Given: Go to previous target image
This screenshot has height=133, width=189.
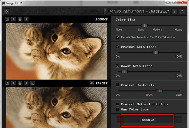Looking at the screenshot, I should tap(14, 83).
